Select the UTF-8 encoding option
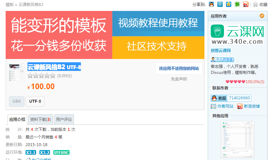Screen dimensions: 277x160 [x=35, y=101]
